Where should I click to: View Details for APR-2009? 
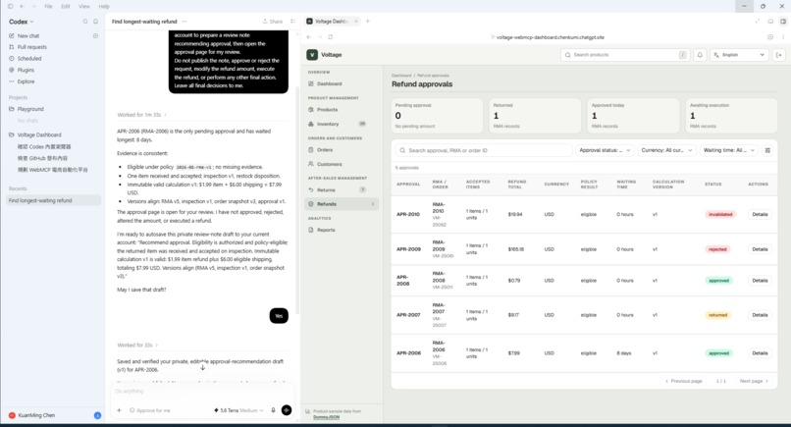tap(760, 249)
